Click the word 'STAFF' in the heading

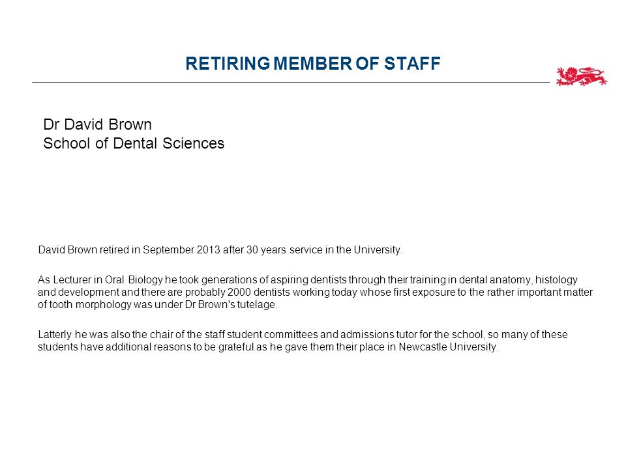point(412,63)
